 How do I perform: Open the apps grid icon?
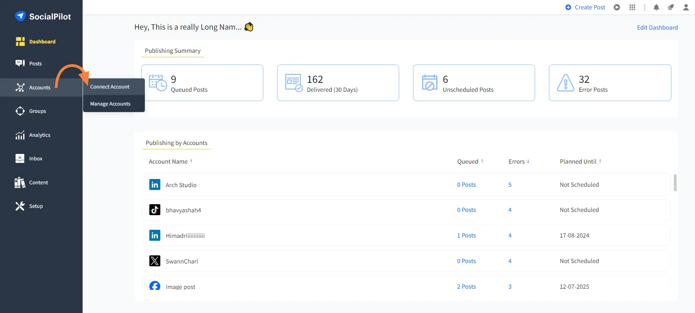[632, 7]
